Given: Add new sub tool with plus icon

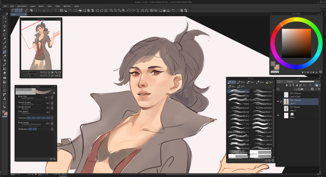Looking at the screenshot, I should click(x=267, y=160).
